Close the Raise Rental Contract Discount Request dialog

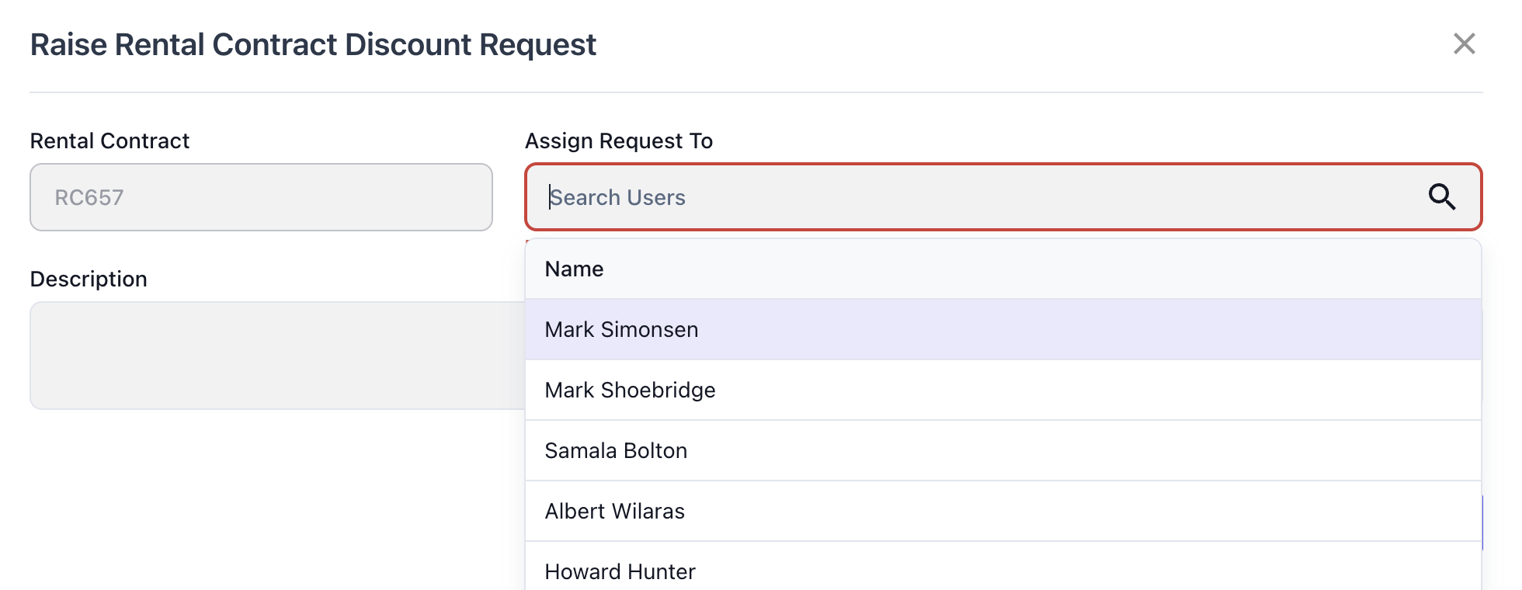[1464, 44]
